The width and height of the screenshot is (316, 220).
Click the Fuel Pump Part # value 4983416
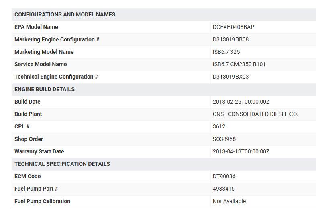tap(224, 189)
